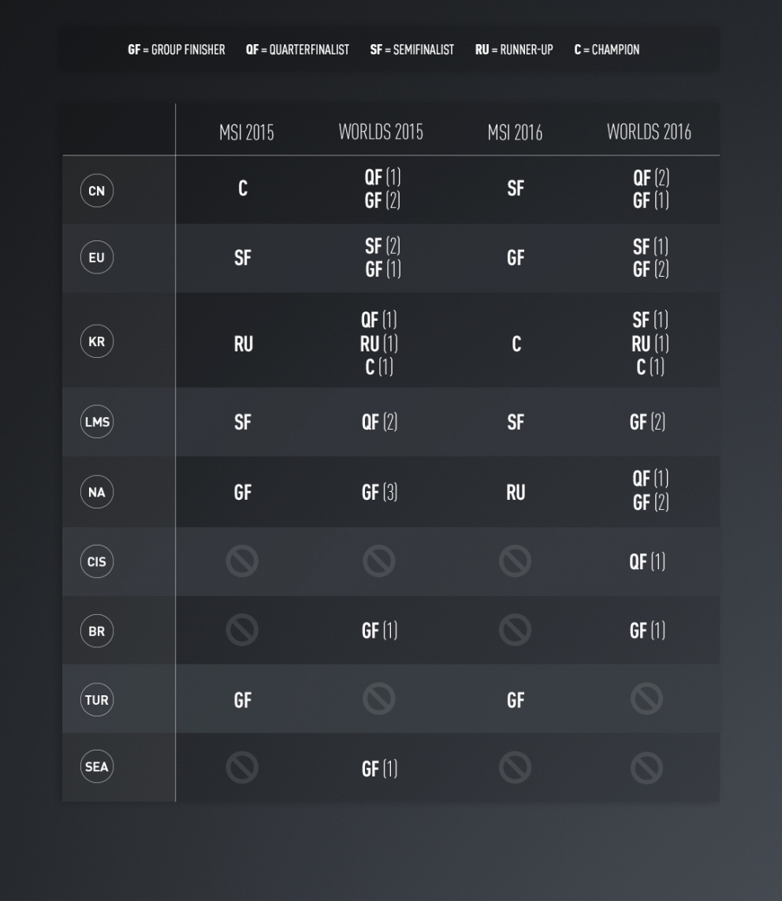Image resolution: width=782 pixels, height=901 pixels.
Task: Select the KR region badge
Action: (97, 342)
